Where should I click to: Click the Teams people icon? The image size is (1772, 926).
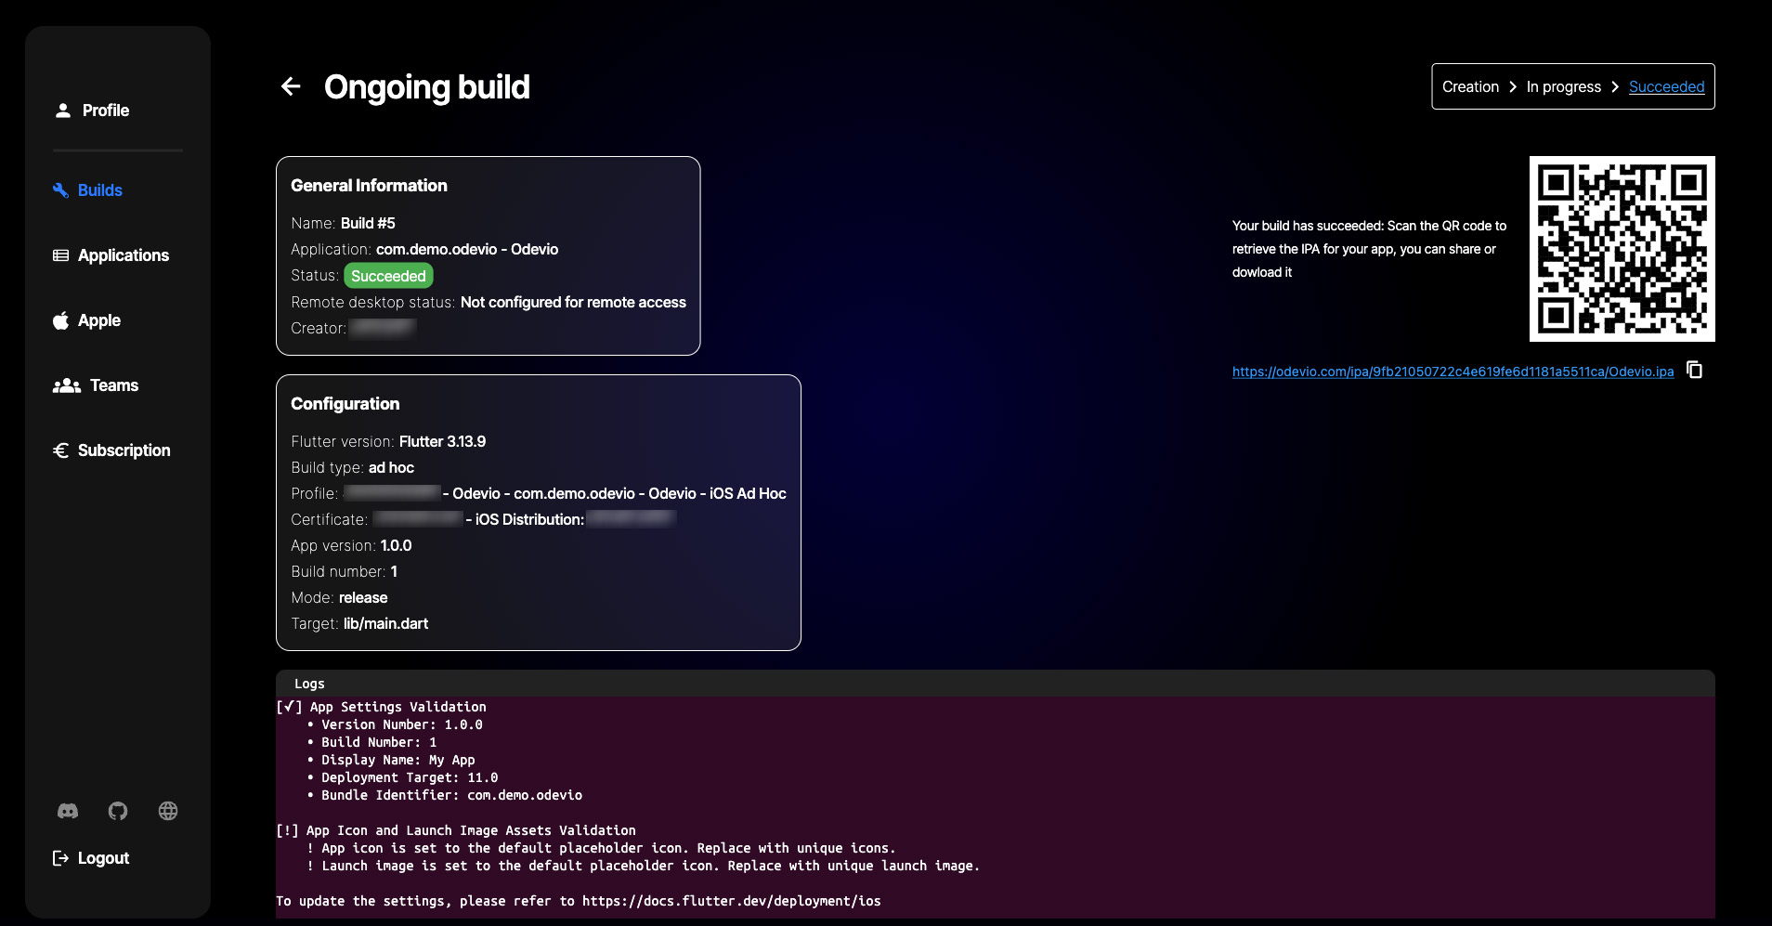67,385
